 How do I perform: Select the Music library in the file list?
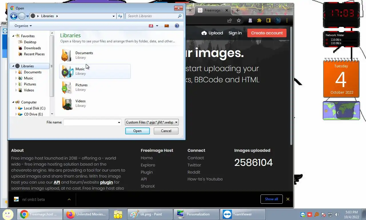[95, 71]
